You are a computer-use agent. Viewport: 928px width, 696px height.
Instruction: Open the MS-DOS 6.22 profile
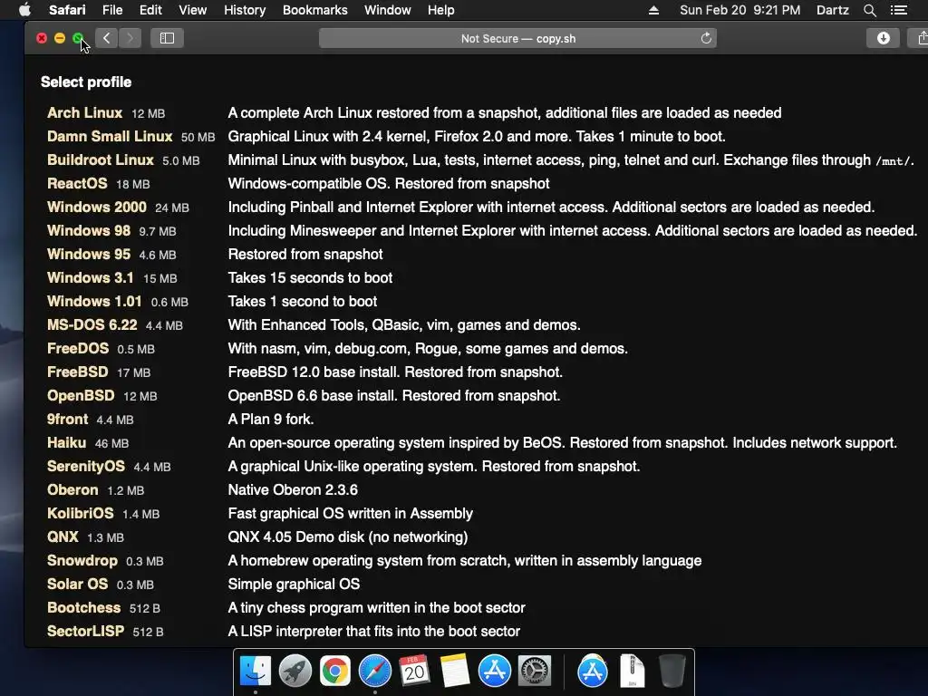pyautogui.click(x=92, y=325)
